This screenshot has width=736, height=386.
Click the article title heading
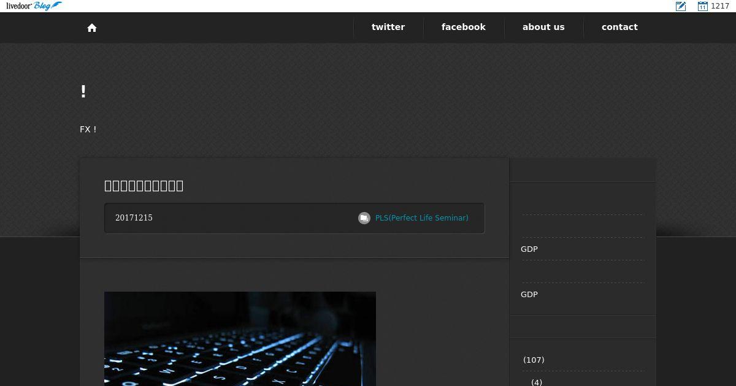pos(144,186)
